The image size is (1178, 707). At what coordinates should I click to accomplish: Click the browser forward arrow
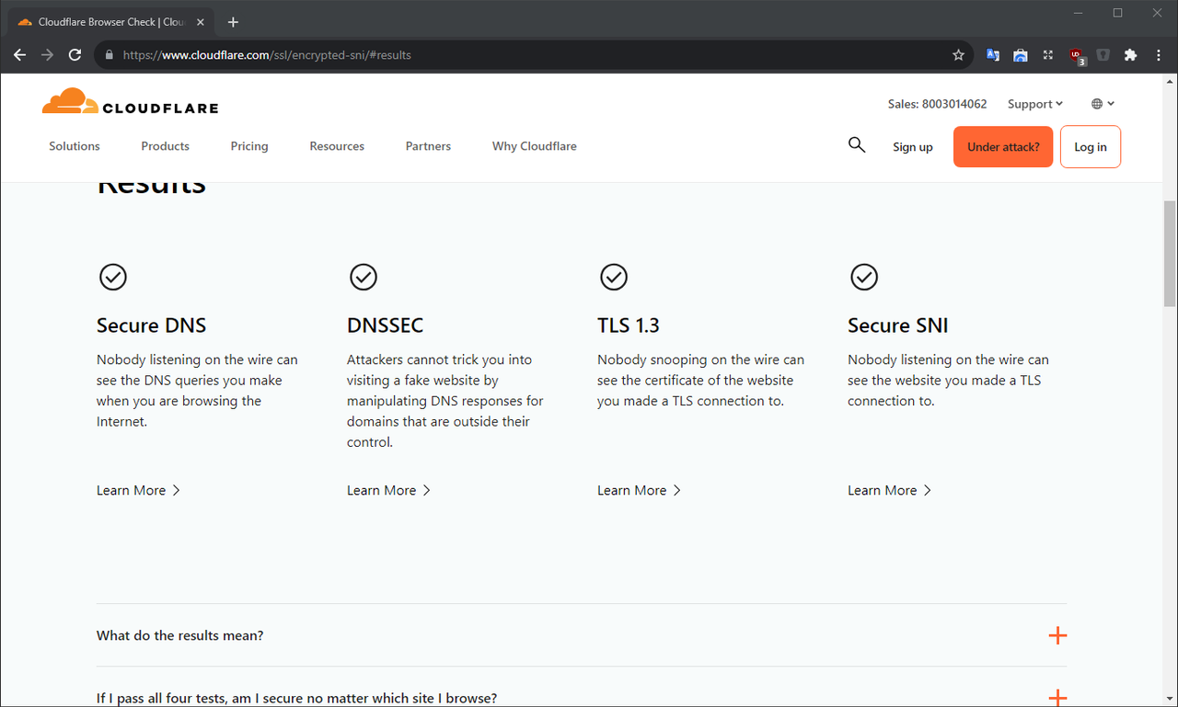[x=48, y=55]
